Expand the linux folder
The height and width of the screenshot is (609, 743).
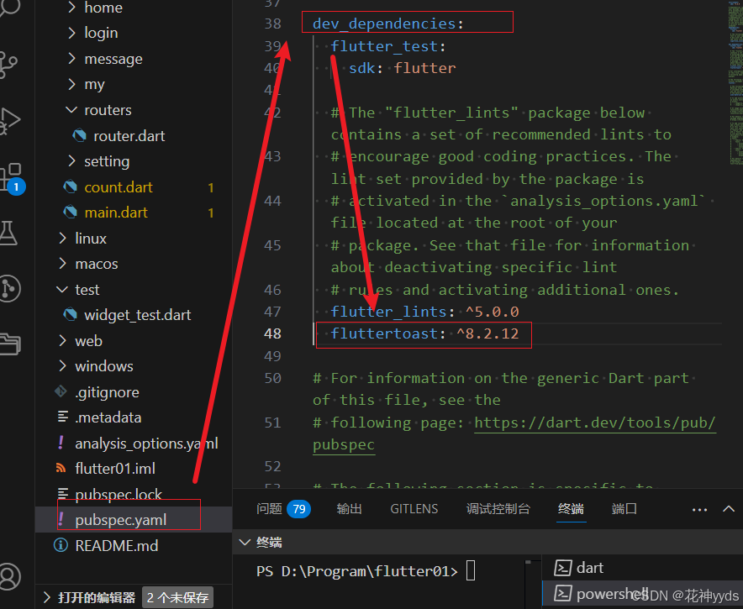pyautogui.click(x=62, y=238)
